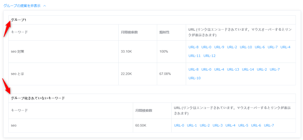Open URL-4 in the ungrouped seo row
Image resolution: width=303 pixels, height=140 pixels.
coord(230,125)
